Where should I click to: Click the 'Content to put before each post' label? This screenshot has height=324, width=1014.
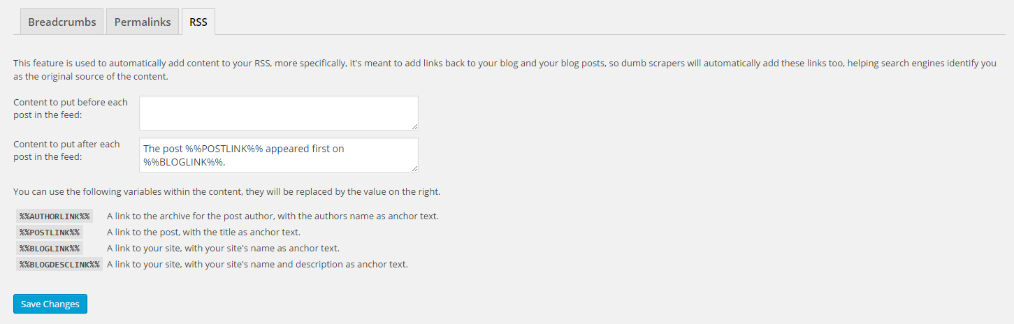tap(71, 108)
